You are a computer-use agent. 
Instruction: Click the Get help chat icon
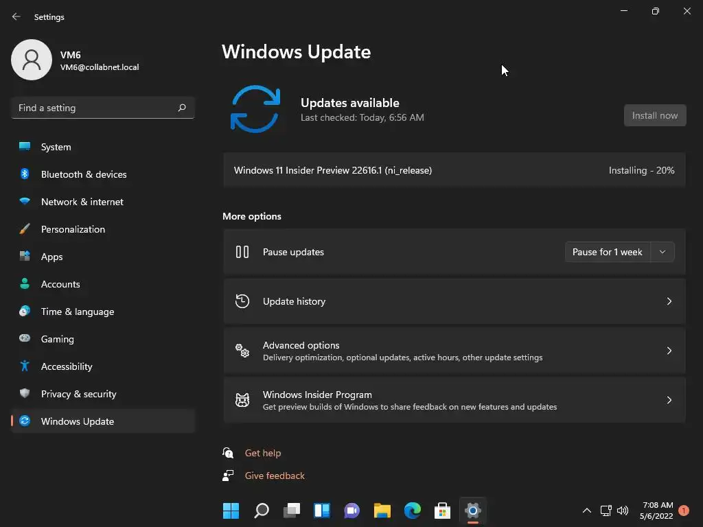point(228,453)
